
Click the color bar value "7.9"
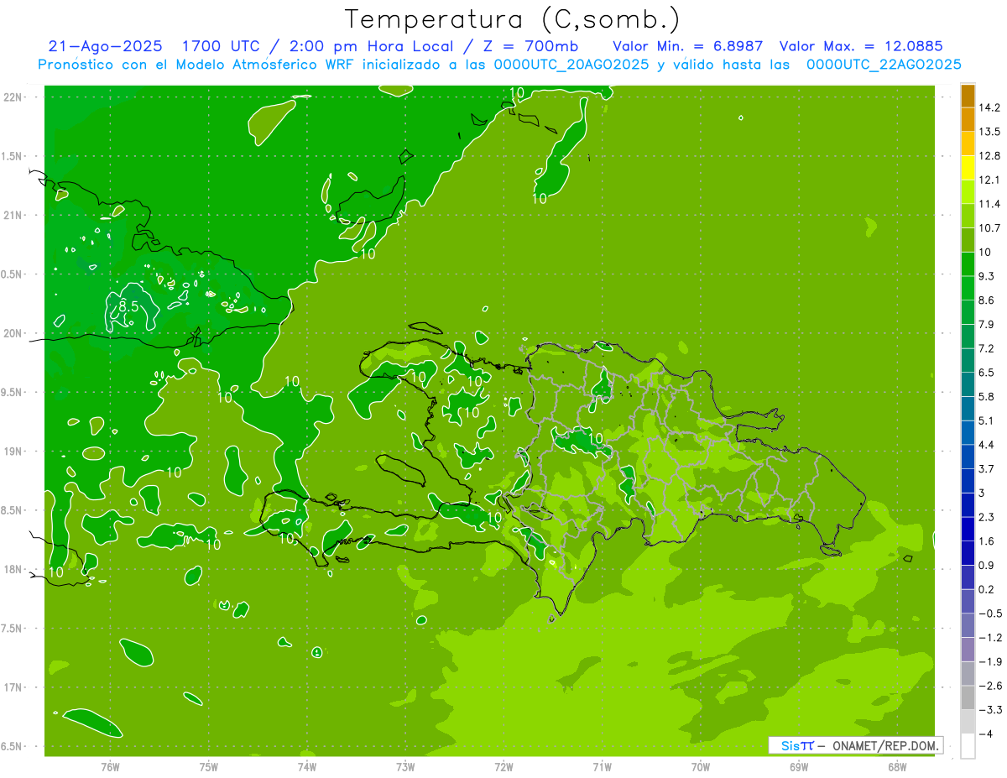click(986, 325)
